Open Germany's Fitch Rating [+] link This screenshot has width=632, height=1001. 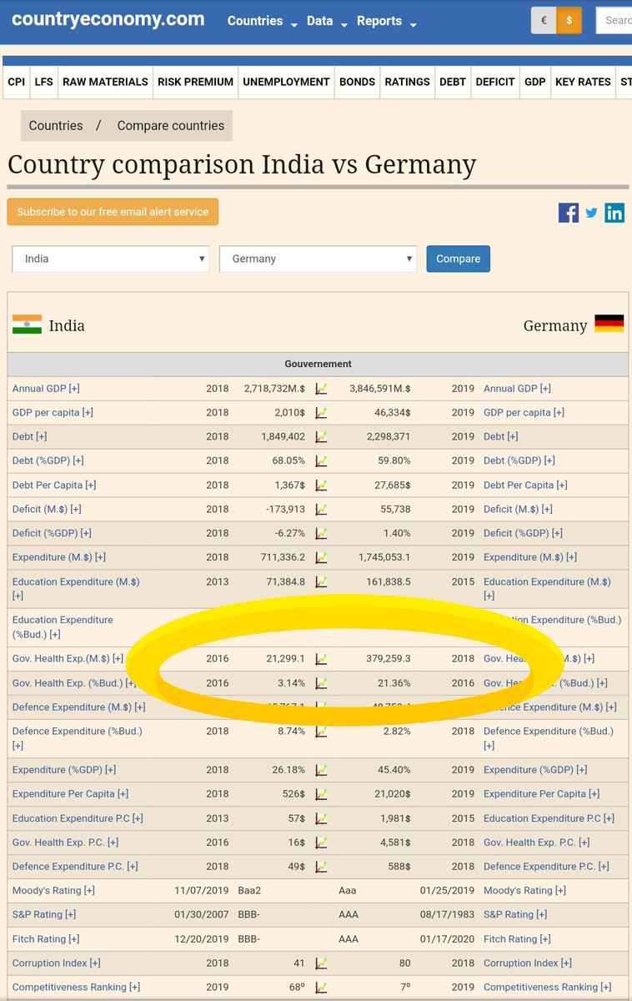click(517, 939)
